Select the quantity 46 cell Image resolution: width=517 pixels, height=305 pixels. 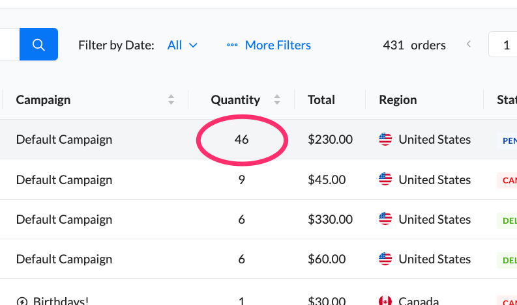(x=241, y=139)
